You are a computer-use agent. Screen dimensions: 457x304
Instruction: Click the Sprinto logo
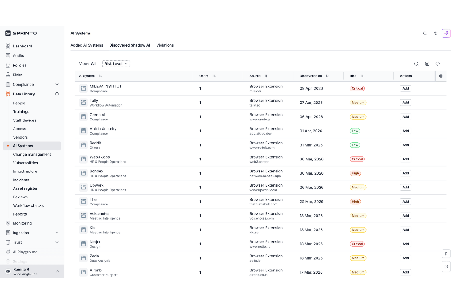coord(21,33)
